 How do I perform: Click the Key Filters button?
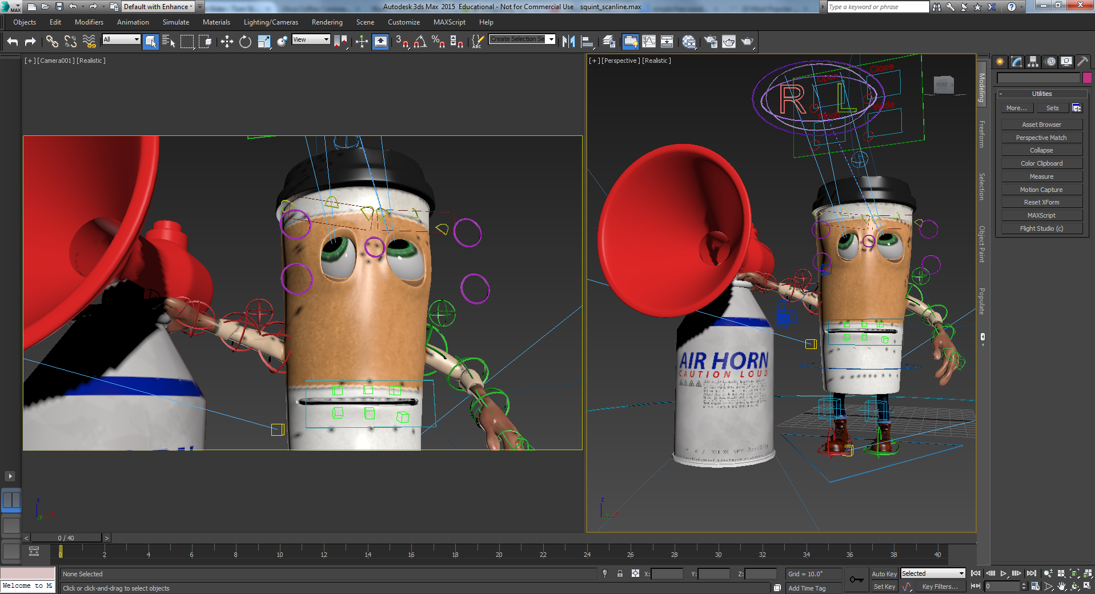(x=940, y=587)
